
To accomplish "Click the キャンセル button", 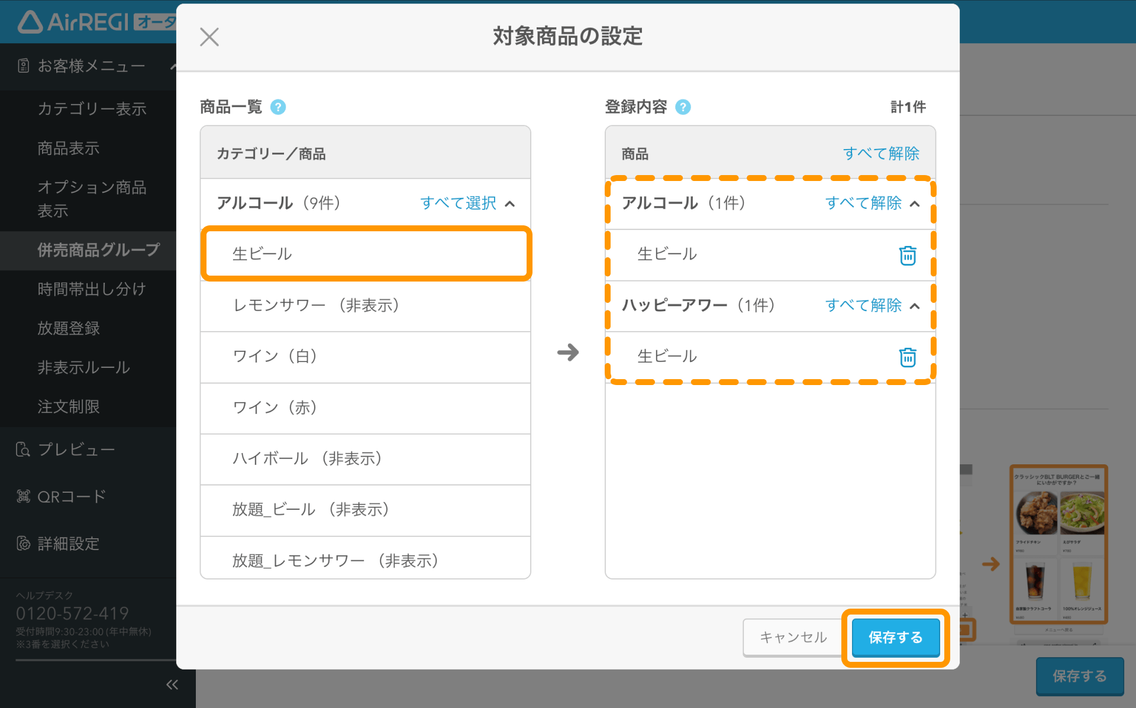I will (793, 637).
